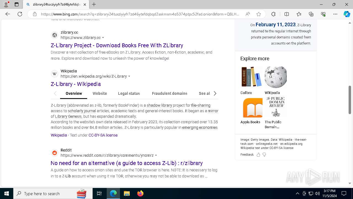
Task: Click the Wikipedia W favicon
Action: click(x=55, y=74)
